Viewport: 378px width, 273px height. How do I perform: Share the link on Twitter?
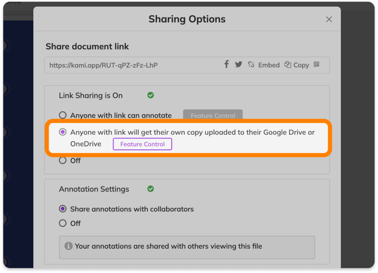click(x=239, y=64)
